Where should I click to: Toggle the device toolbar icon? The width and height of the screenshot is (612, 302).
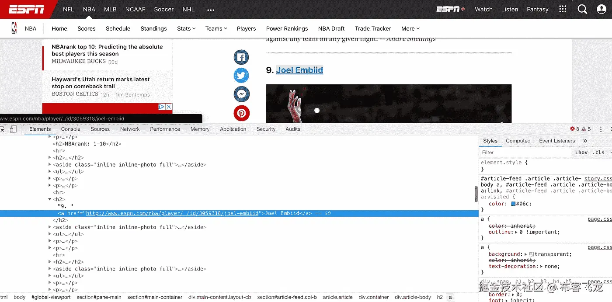coord(14,129)
